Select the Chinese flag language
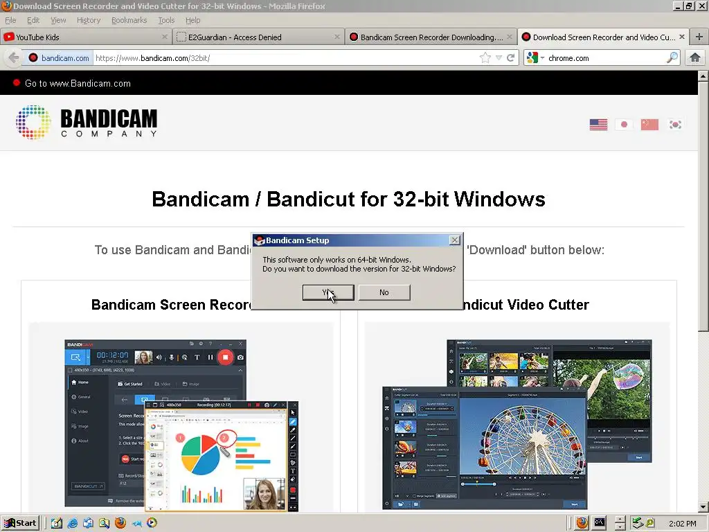Viewport: 709px width, 532px height. [x=649, y=125]
